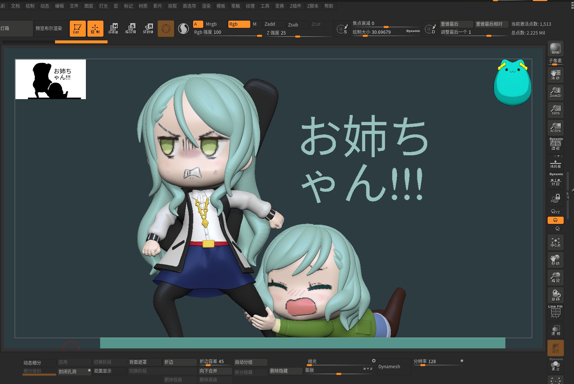Click the brown gizmo icon beside 旋转轴
The image size is (574, 384).
(x=166, y=29)
